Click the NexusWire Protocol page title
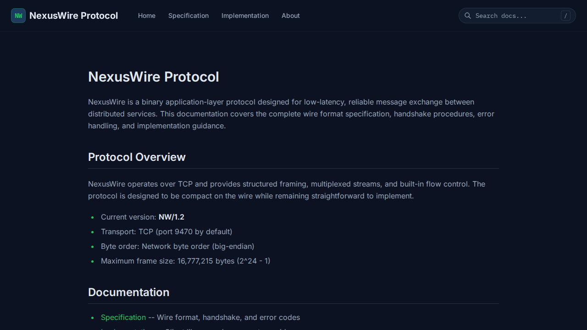 coord(154,77)
